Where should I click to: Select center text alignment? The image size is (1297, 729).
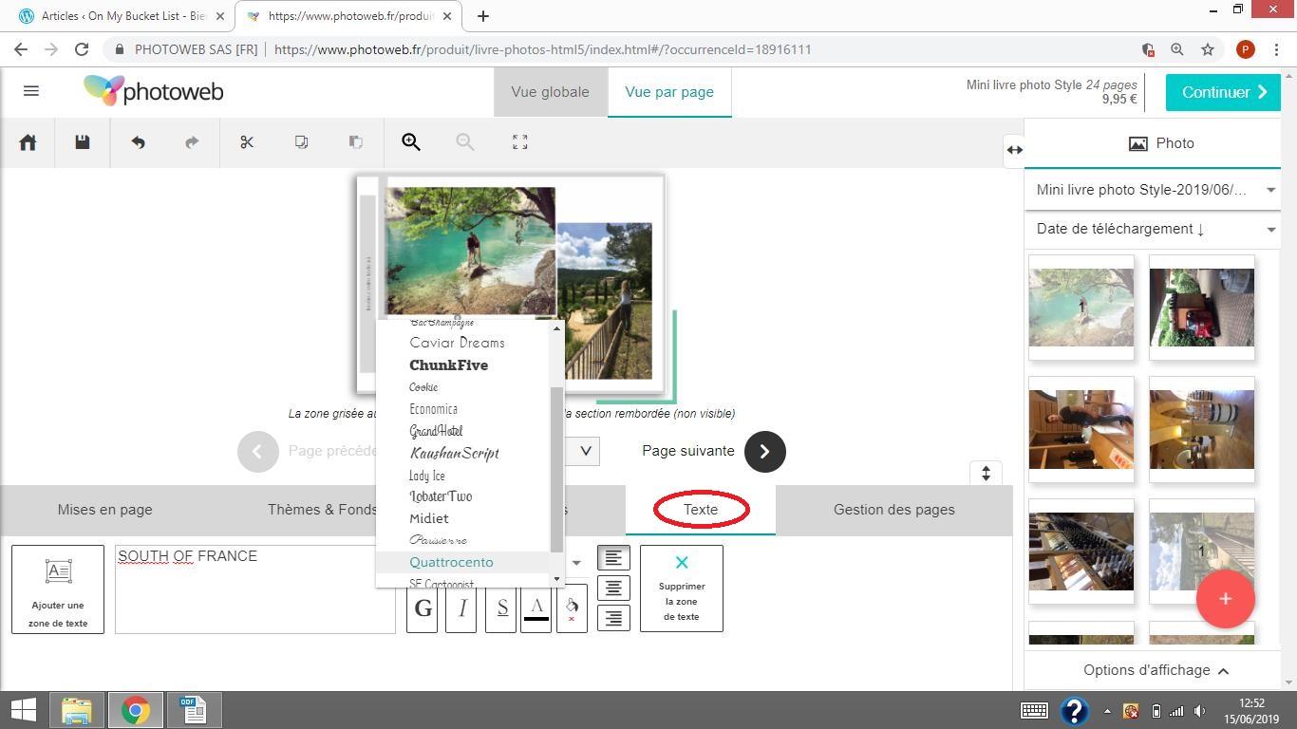[x=613, y=589]
